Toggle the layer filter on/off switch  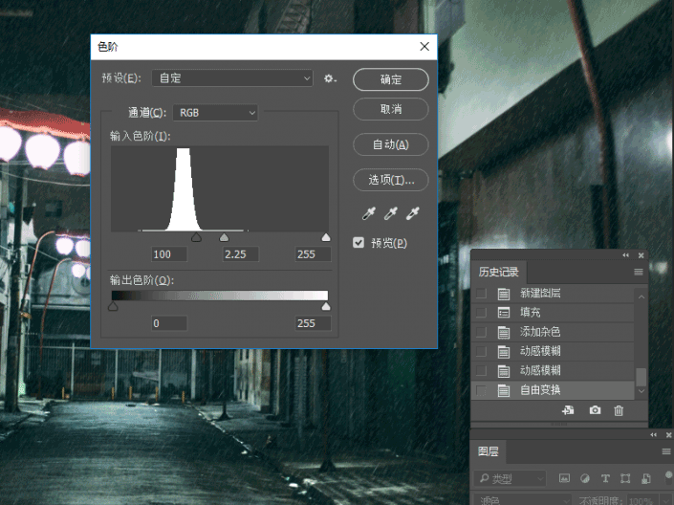pyautogui.click(x=669, y=477)
